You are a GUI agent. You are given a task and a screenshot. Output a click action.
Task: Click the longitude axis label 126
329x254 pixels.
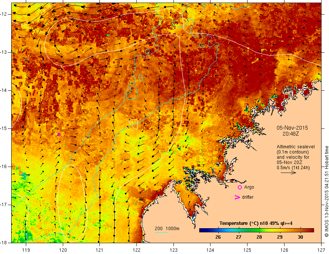(284, 250)
